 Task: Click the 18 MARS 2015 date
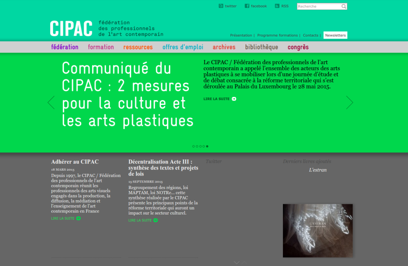(x=63, y=169)
